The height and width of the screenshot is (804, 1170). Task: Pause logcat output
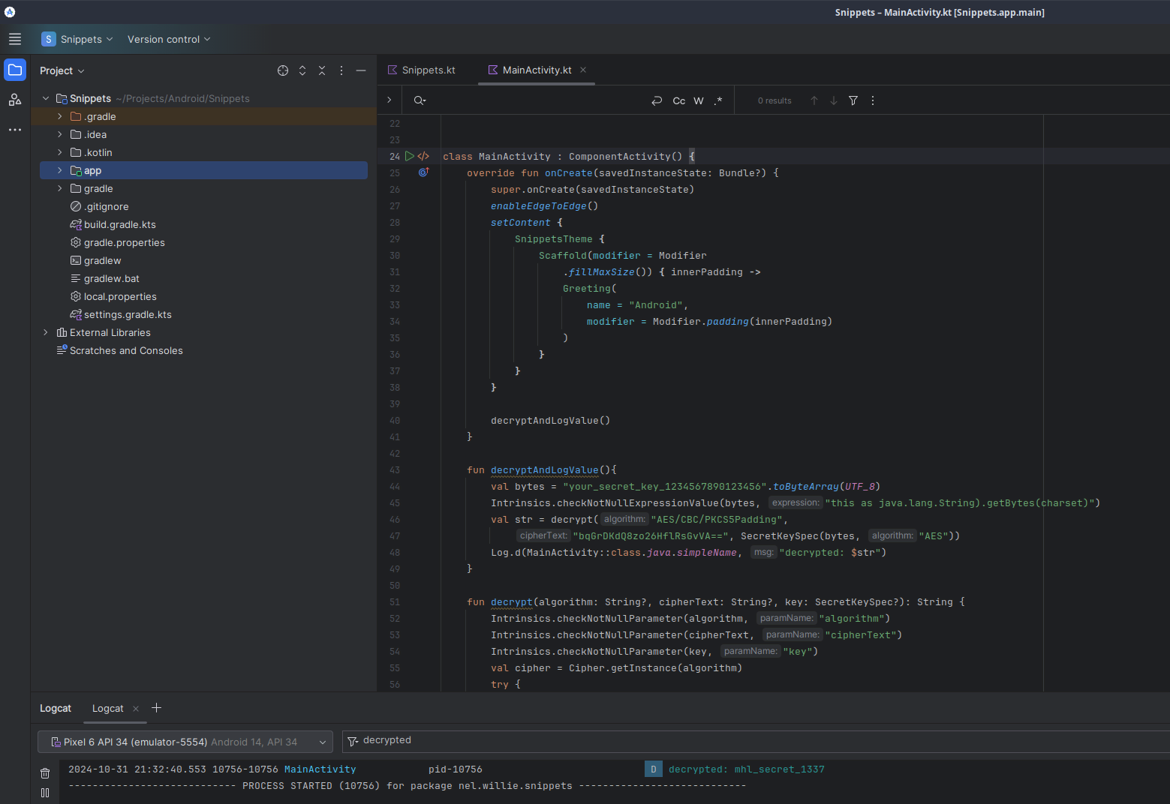coord(45,793)
